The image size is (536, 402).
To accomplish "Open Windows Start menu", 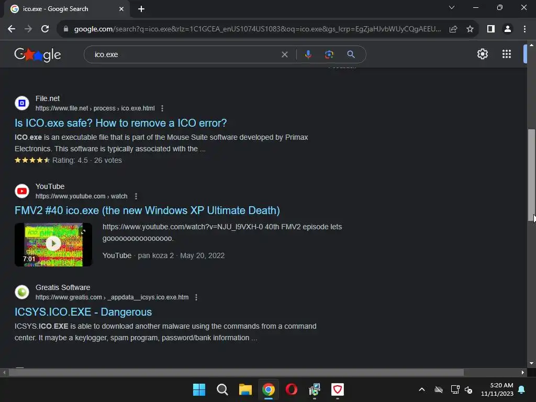I will (x=199, y=389).
